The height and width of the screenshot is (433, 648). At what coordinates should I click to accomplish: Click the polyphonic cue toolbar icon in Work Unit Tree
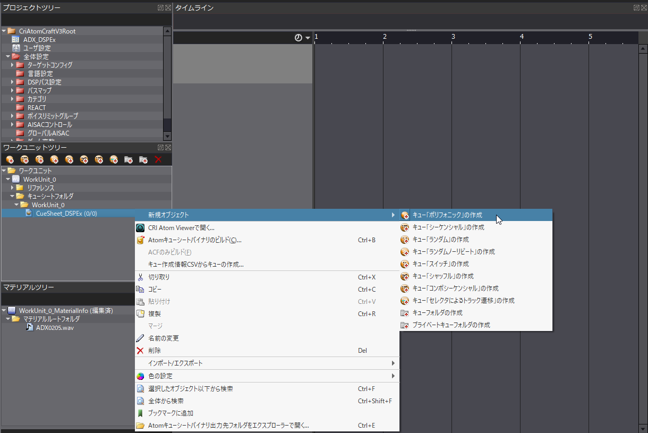click(10, 159)
